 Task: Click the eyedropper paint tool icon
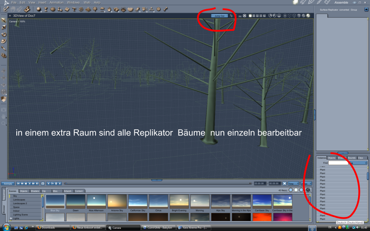pyautogui.click(x=4, y=48)
